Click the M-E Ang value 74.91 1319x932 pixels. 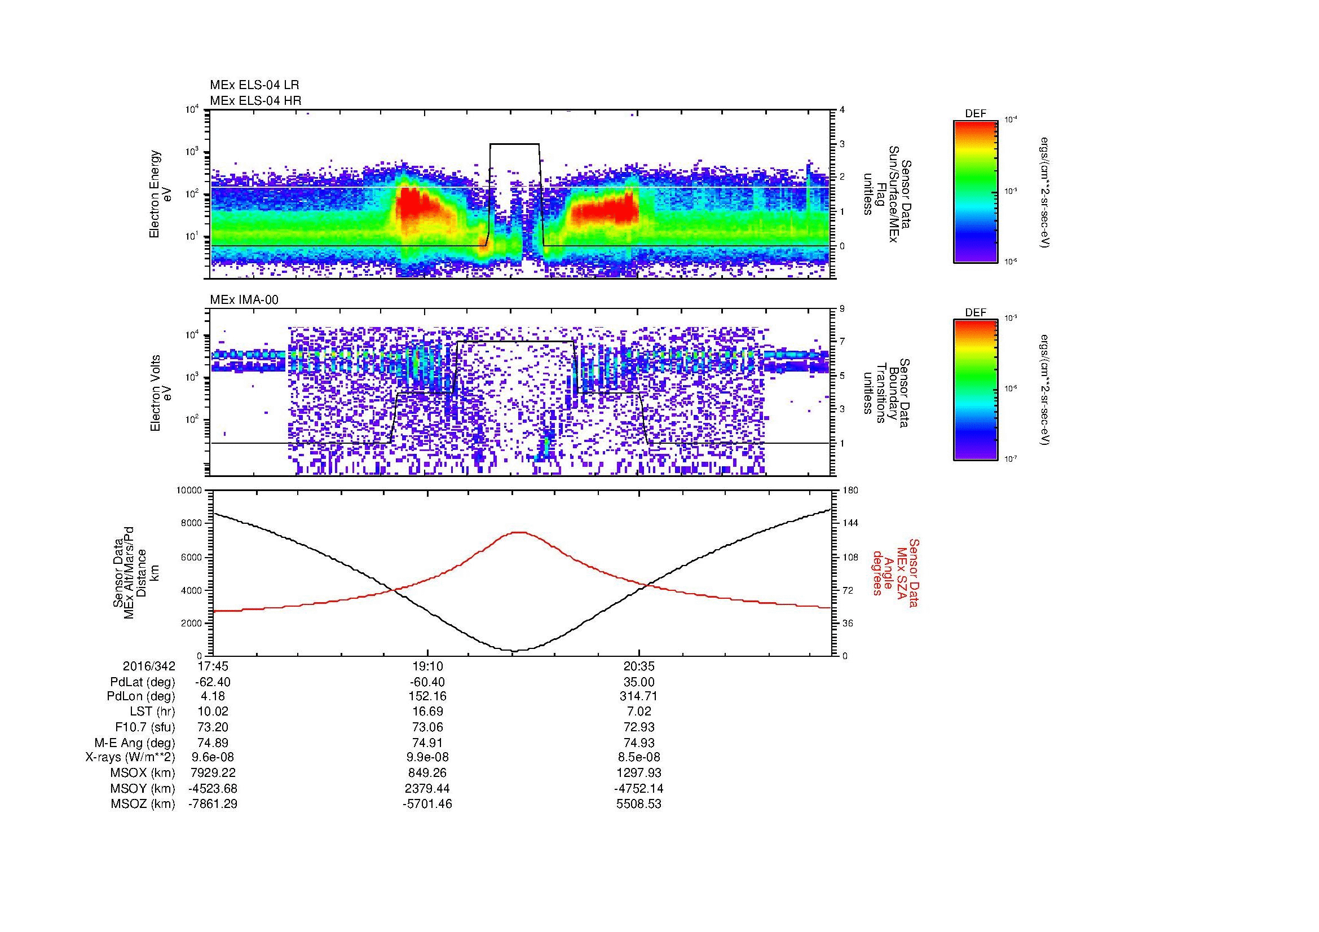(427, 743)
